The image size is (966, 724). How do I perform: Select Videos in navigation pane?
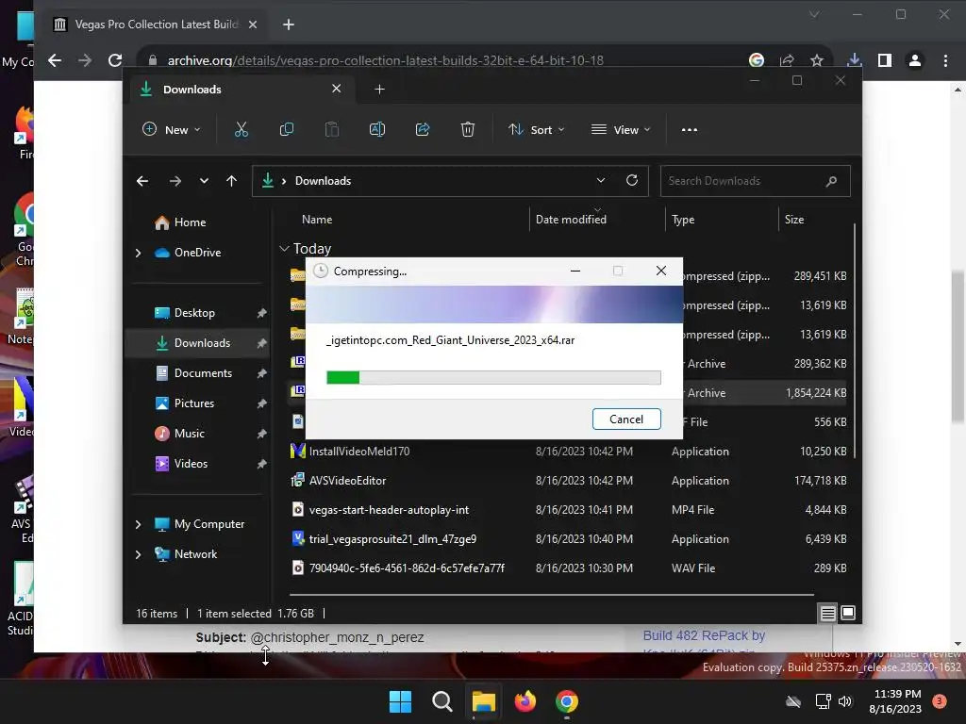point(191,464)
